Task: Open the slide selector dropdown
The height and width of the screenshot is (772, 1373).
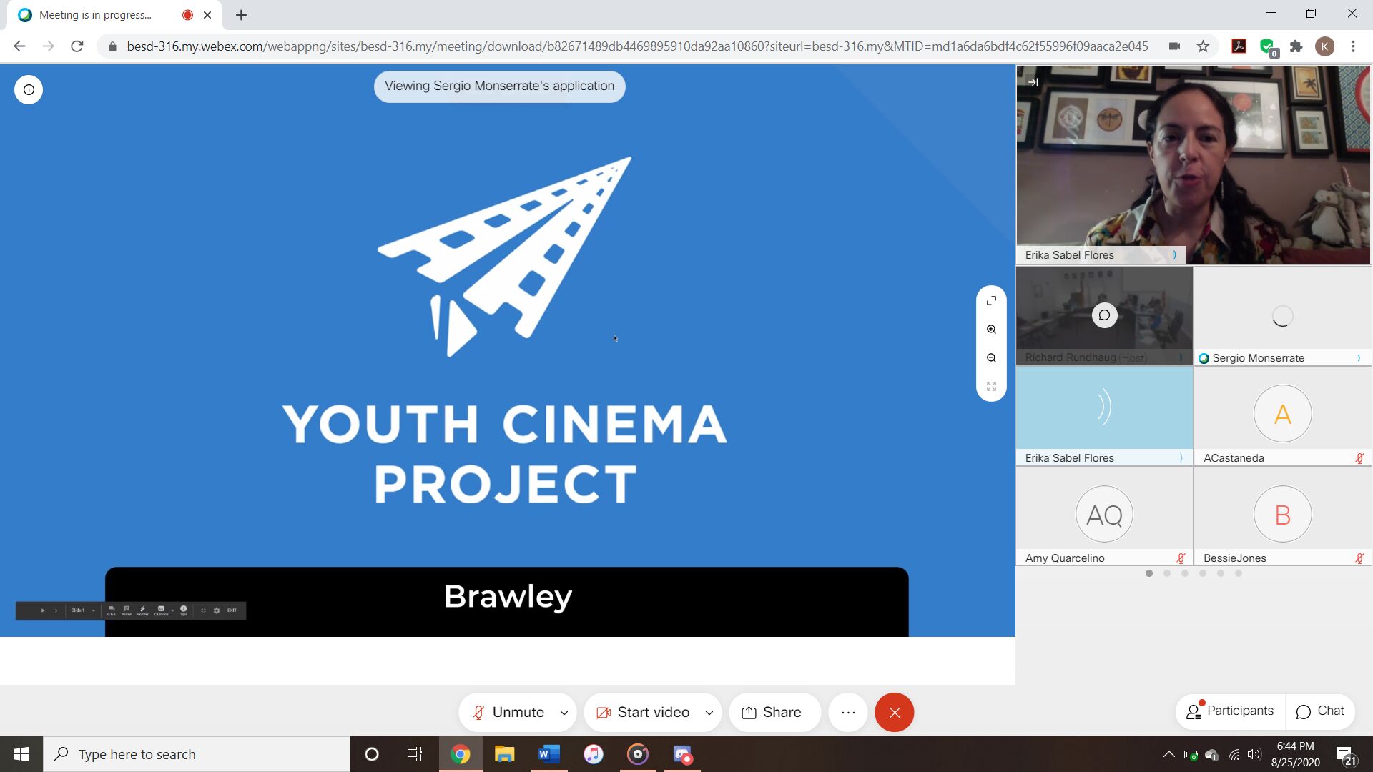Action: click(83, 610)
